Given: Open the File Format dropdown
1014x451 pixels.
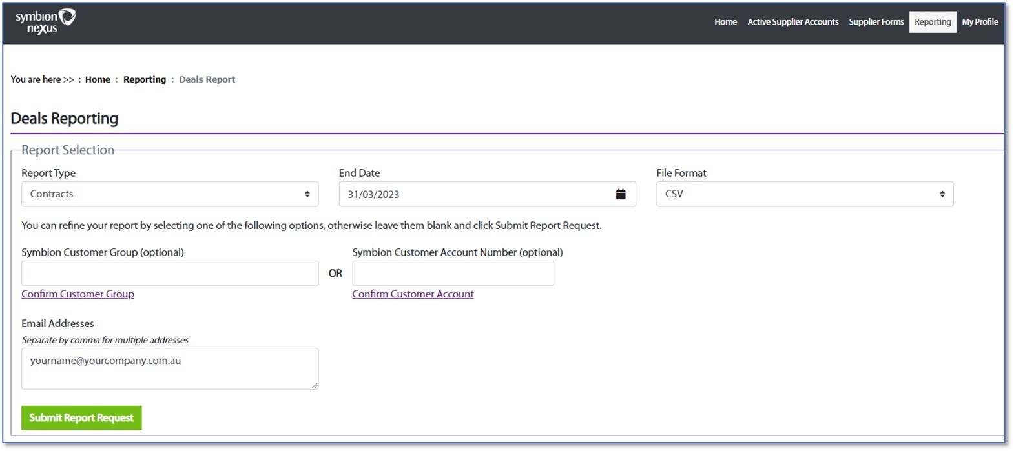Looking at the screenshot, I should (805, 194).
